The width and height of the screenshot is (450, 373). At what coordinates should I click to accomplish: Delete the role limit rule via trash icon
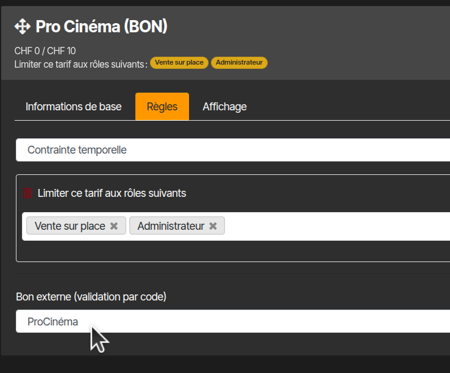click(27, 193)
